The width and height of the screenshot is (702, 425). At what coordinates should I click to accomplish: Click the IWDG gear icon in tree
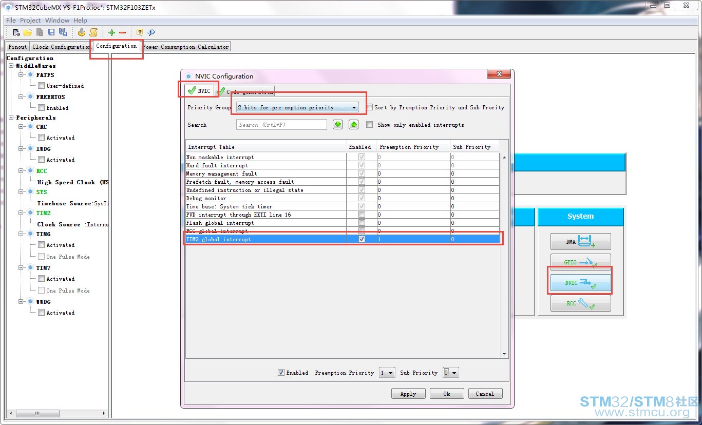[x=30, y=148]
